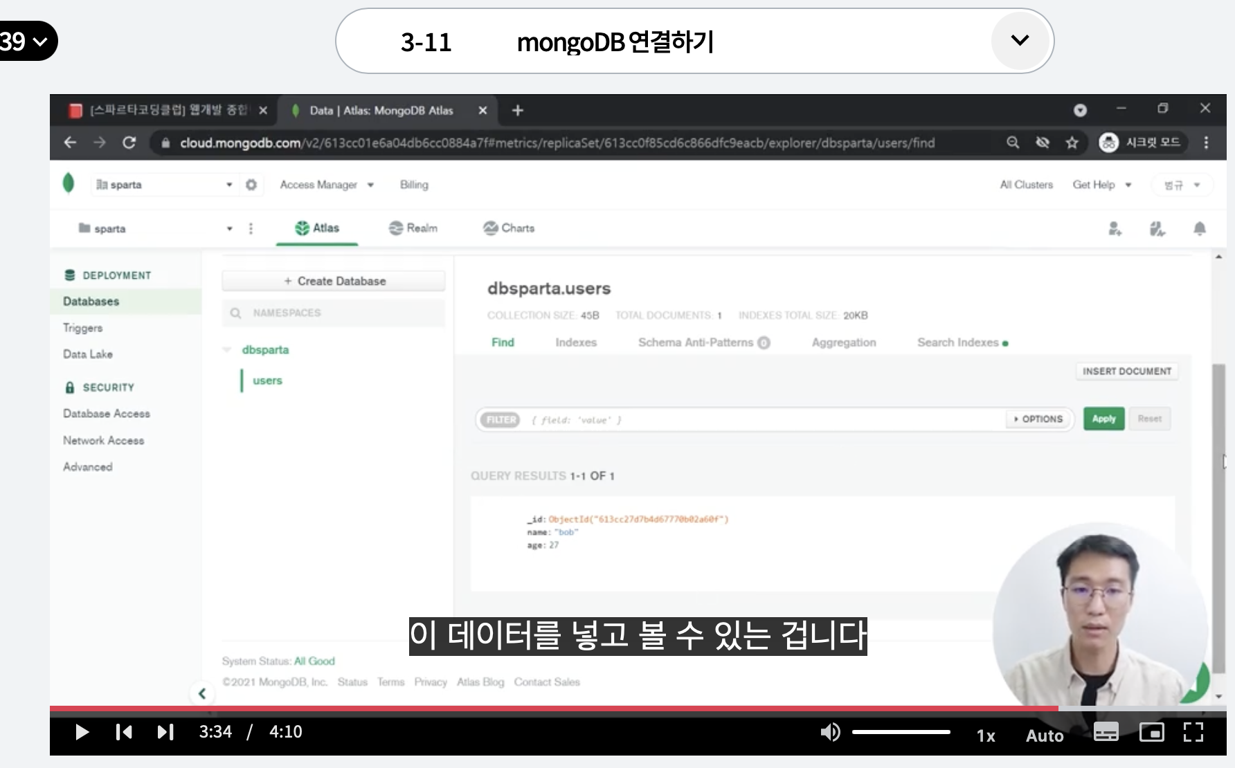
Task: Open a new browser tab
Action: 517,110
